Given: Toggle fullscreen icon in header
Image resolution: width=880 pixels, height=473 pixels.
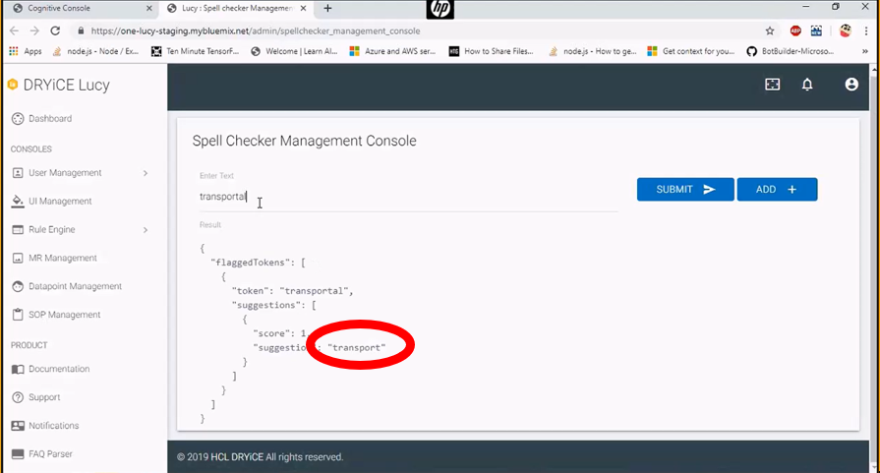Looking at the screenshot, I should (772, 85).
